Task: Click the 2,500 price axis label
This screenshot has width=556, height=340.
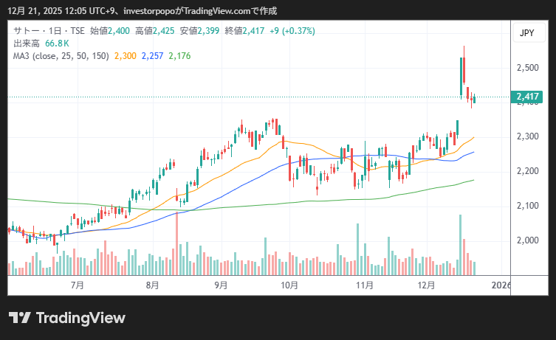Action: [x=527, y=68]
